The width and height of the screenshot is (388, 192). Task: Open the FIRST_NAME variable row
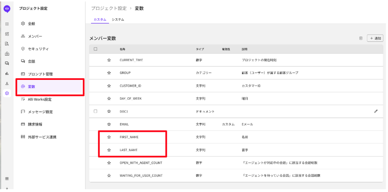[x=129, y=137]
